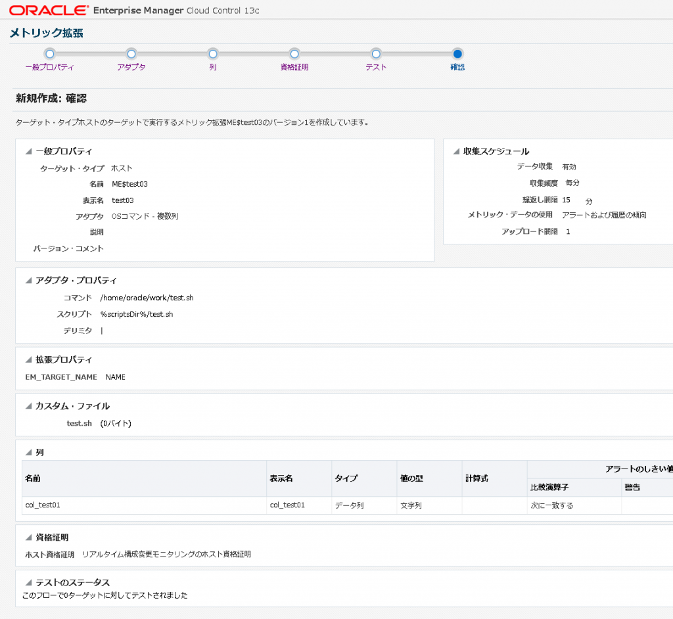Screen dimensions: 673x619
Task: Go to the 資格証明 wizard step
Action: point(294,68)
